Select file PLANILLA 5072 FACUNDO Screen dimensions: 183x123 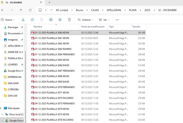coord(88,98)
